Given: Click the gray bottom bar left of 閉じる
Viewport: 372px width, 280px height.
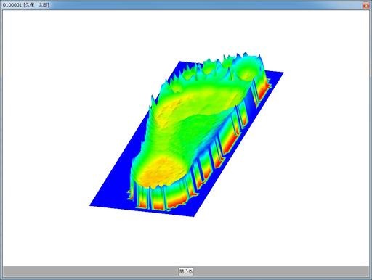Looking at the screenshot, I should coord(89,271).
